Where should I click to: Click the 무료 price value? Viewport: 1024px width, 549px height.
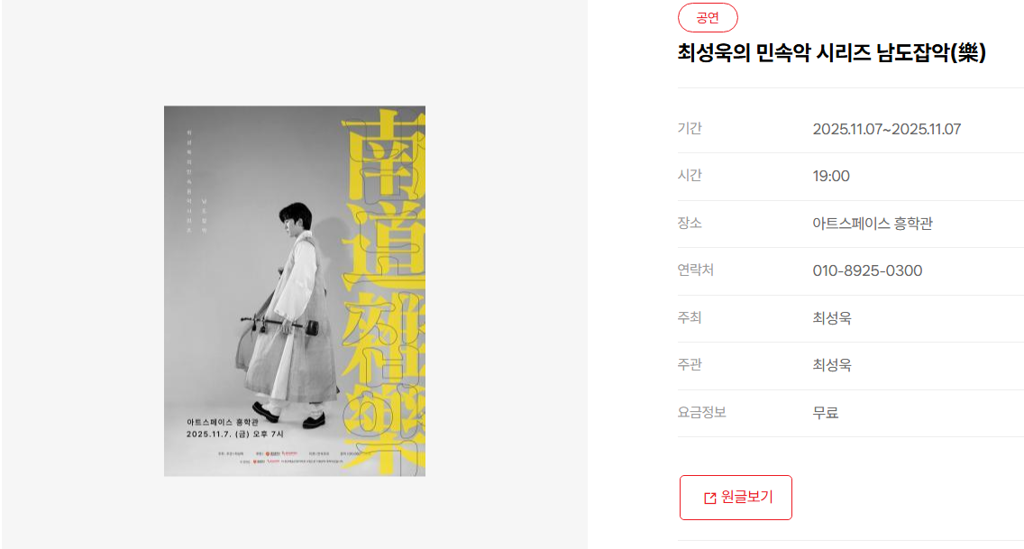click(826, 413)
